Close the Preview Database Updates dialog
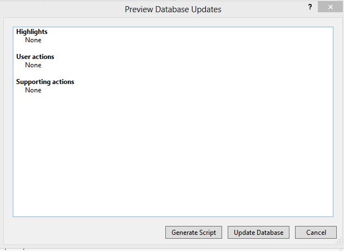This screenshot has height=251, width=344. pyautogui.click(x=330, y=7)
